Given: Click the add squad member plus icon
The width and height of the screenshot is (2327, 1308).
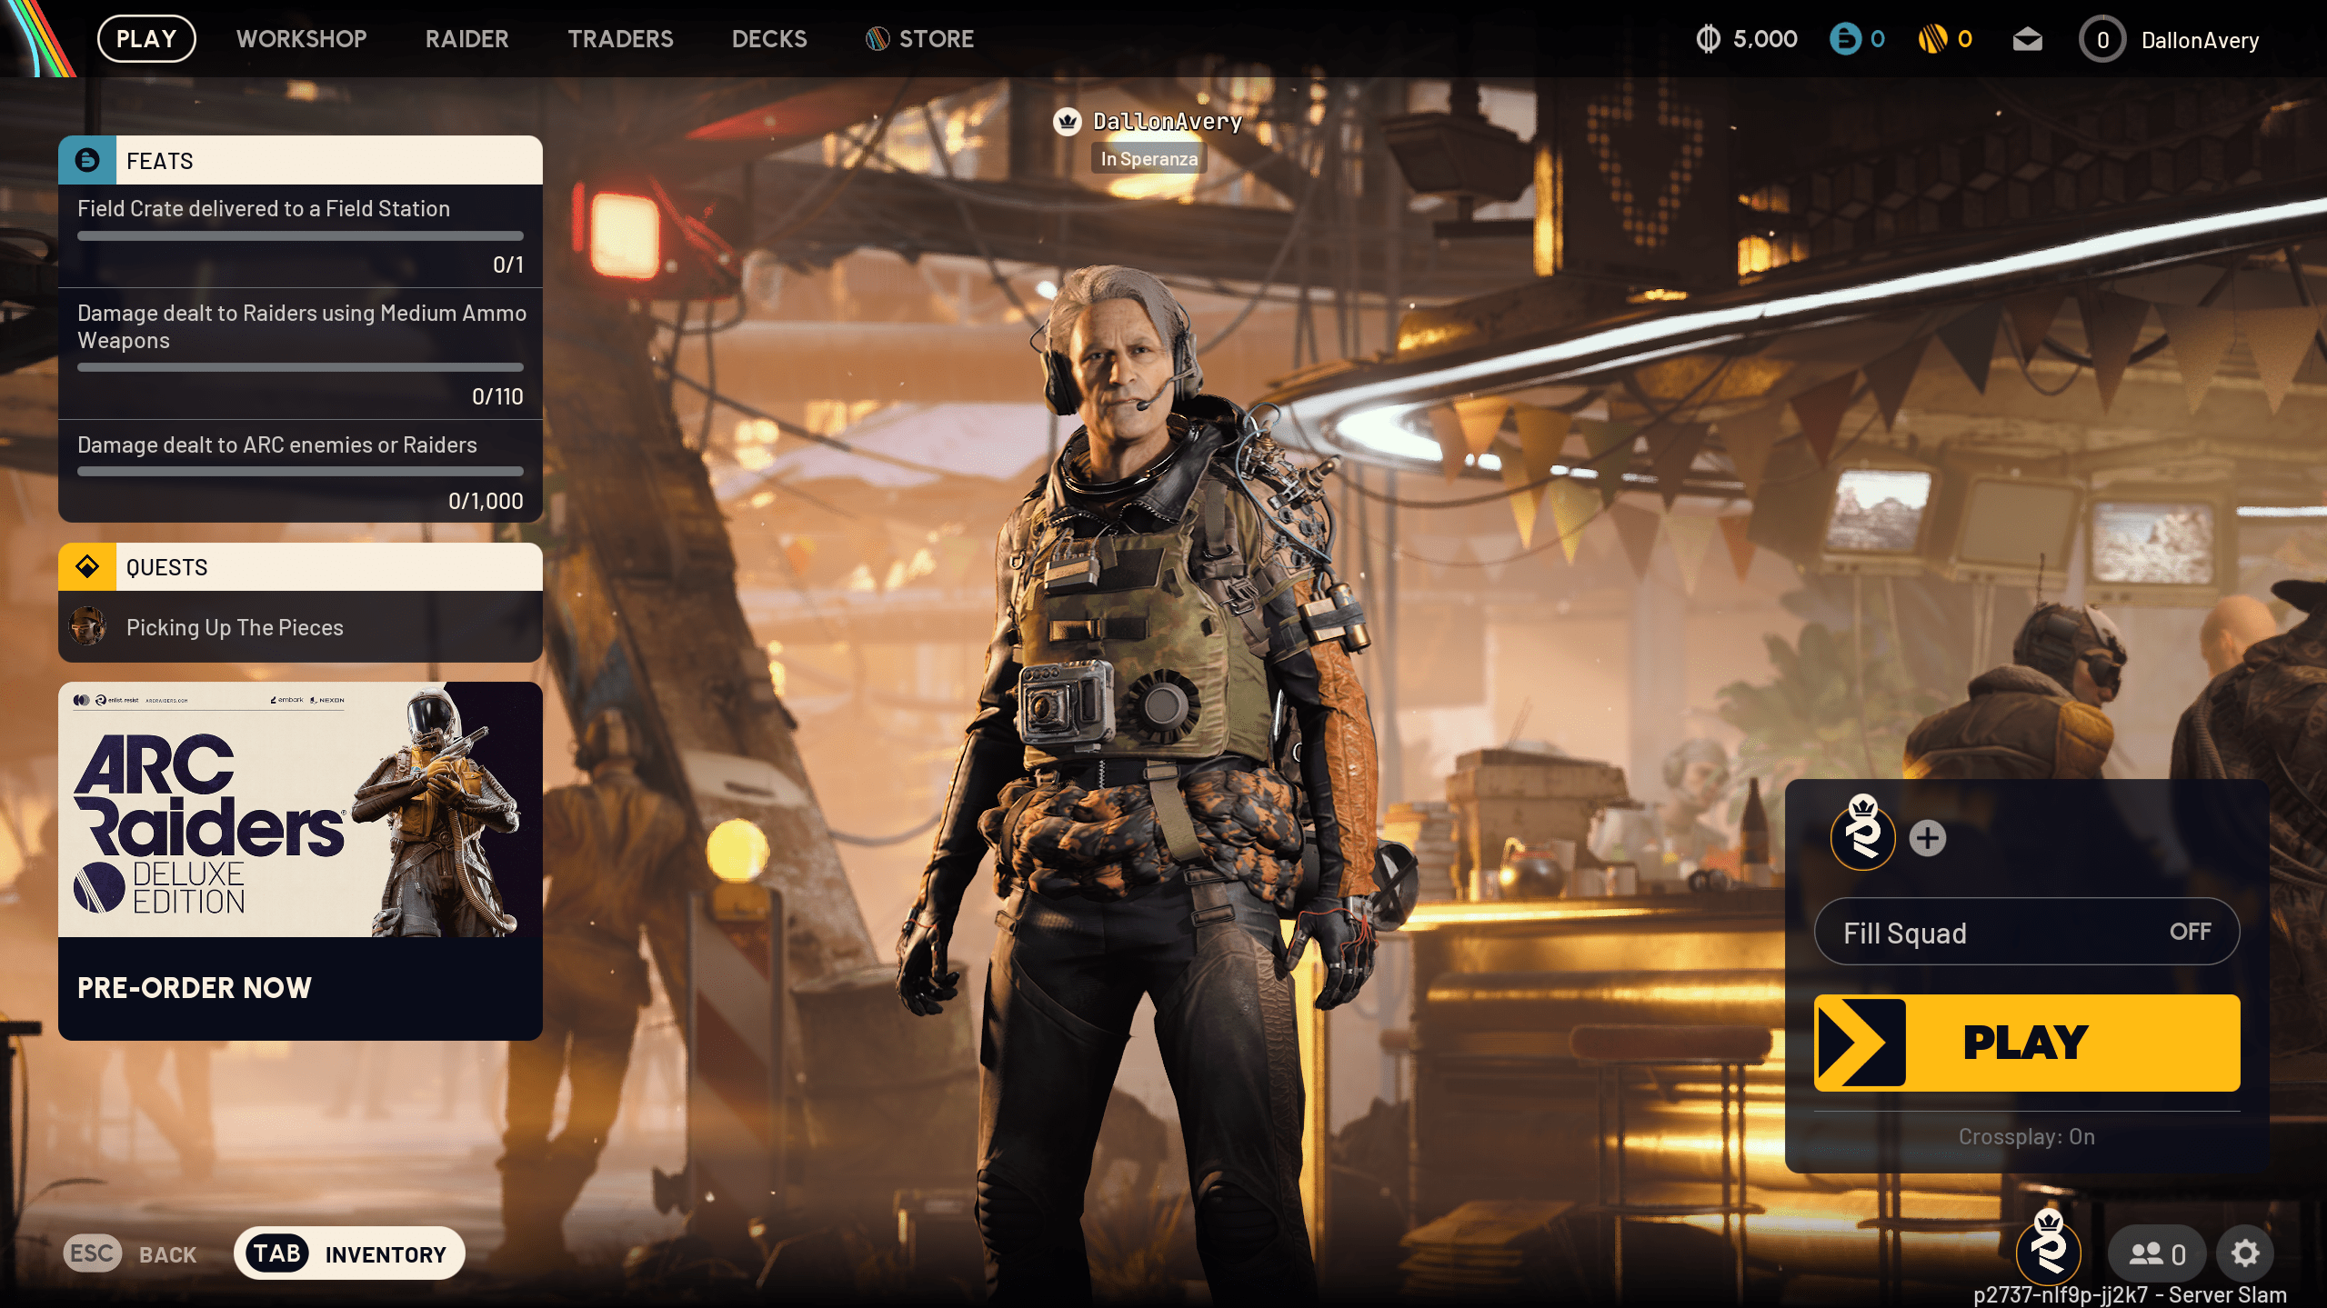Looking at the screenshot, I should point(1927,838).
